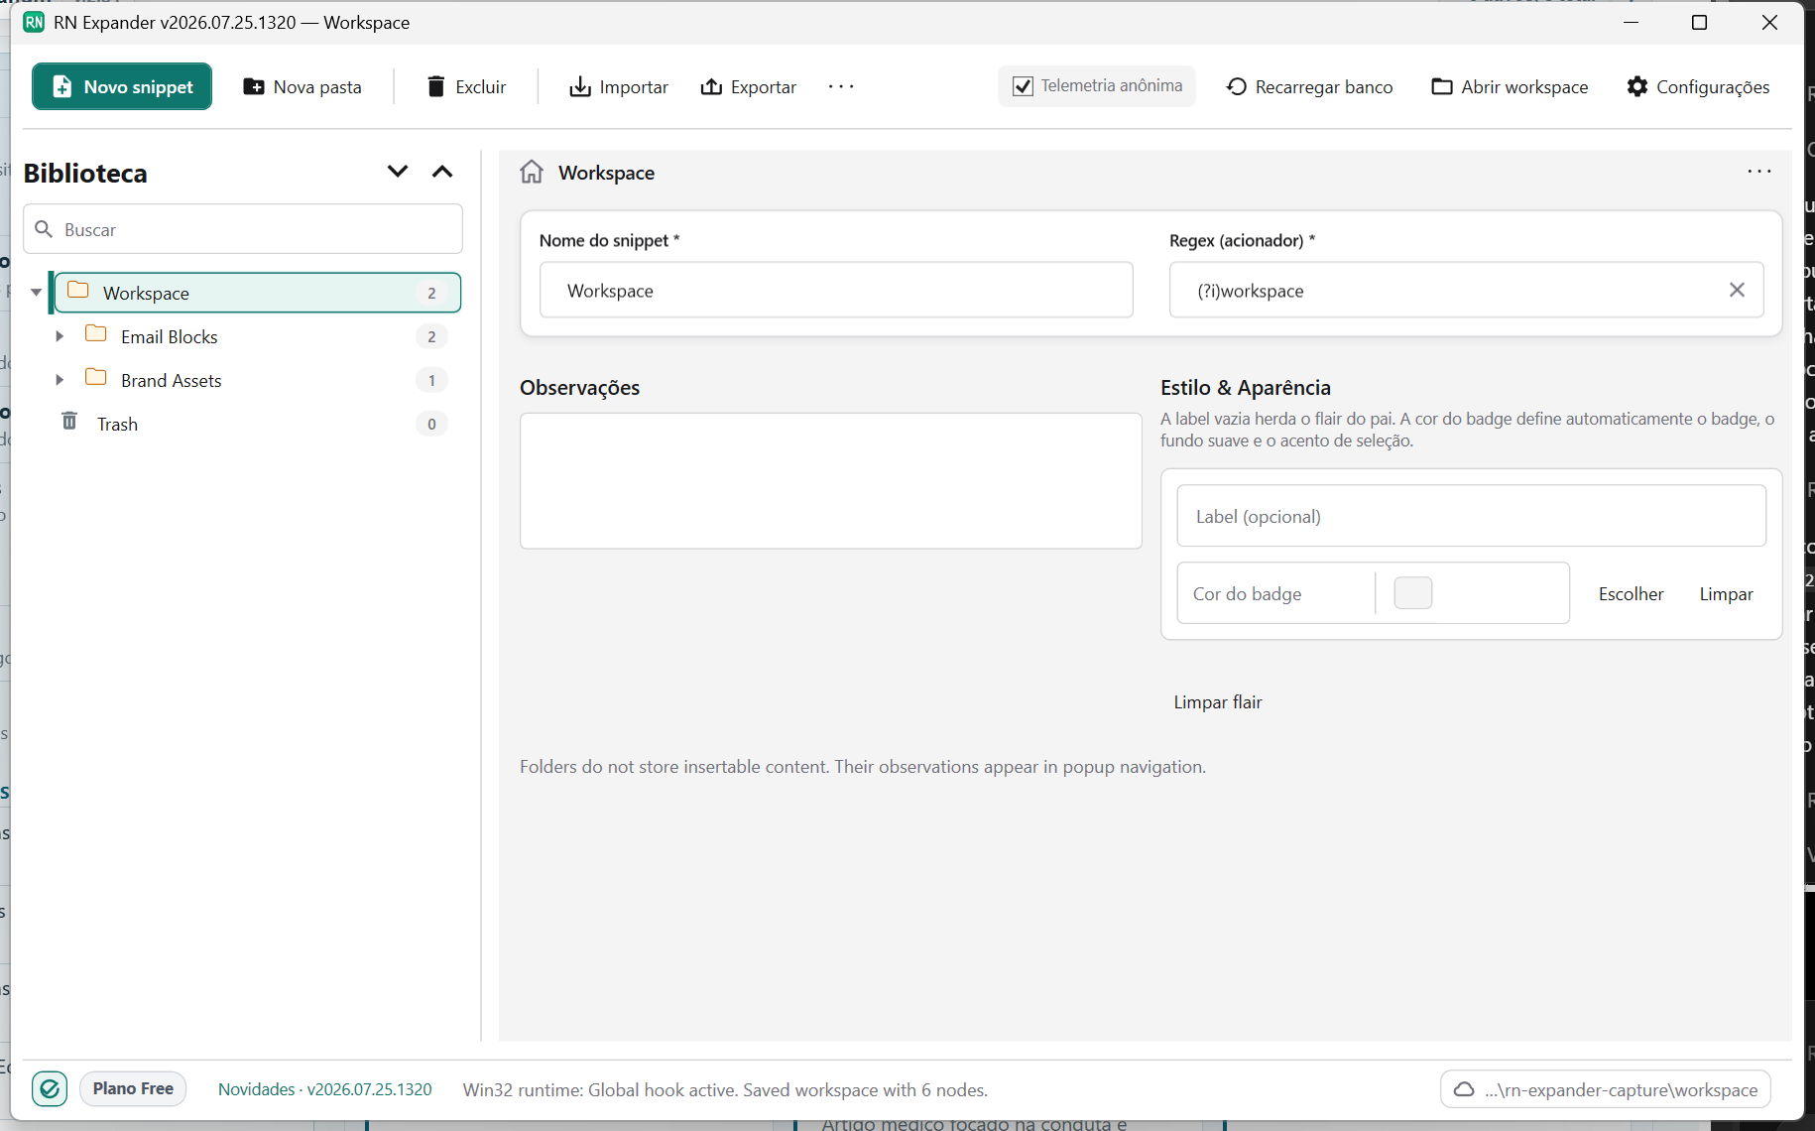This screenshot has height=1131, width=1815.
Task: Expand the Email Blocks folder arrow
Action: 60,336
